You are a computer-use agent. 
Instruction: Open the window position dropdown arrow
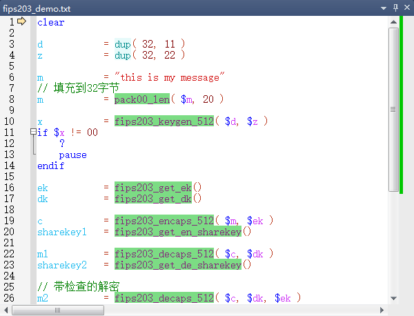coord(384,8)
